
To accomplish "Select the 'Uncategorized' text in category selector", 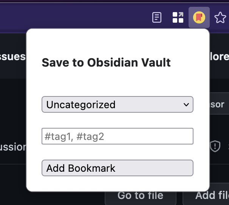I will point(81,105).
